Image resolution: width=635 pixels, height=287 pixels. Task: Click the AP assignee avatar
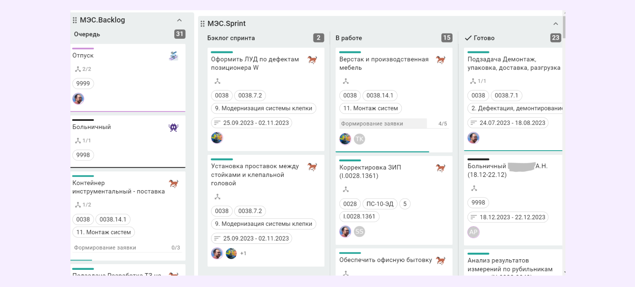473,232
